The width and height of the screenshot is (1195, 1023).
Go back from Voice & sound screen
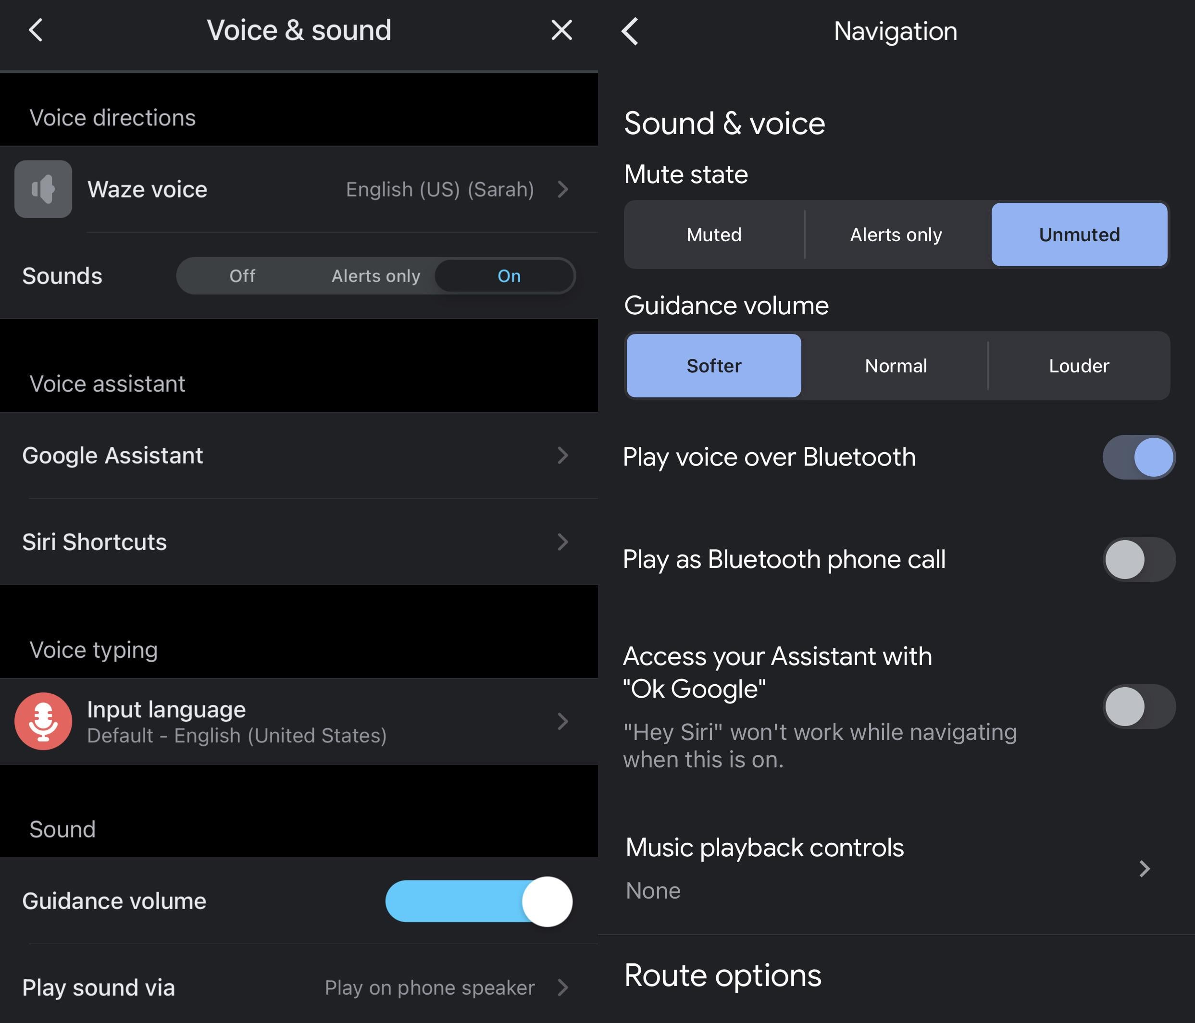click(x=36, y=30)
